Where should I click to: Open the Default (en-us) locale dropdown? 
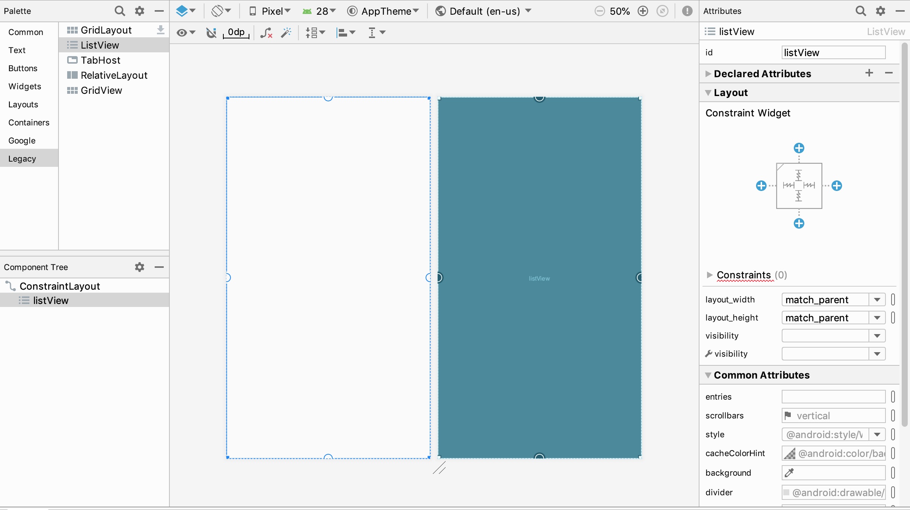click(483, 11)
